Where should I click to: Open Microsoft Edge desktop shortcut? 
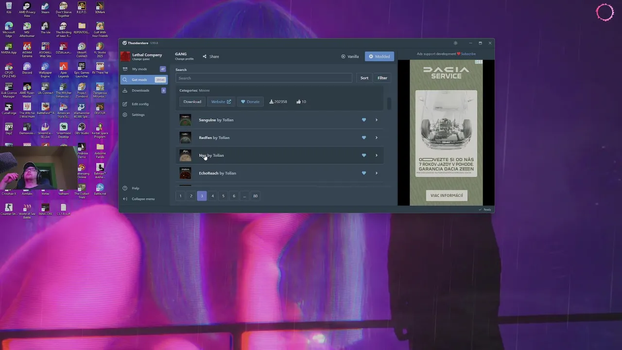(9, 29)
